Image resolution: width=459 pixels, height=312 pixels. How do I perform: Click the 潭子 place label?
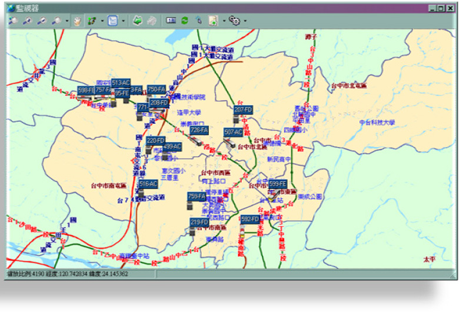coord(311,37)
